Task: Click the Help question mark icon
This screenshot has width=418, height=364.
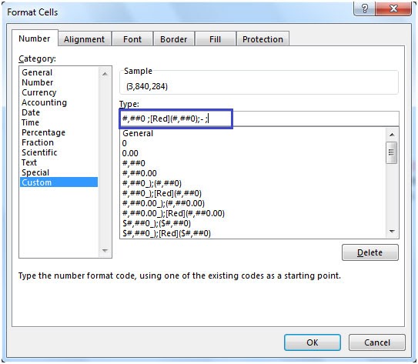Action: (364, 8)
